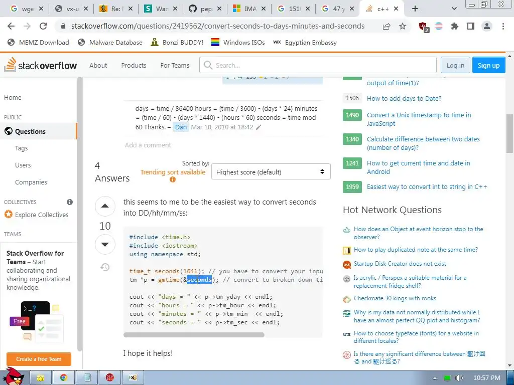Go back with browser back arrow

[11, 26]
